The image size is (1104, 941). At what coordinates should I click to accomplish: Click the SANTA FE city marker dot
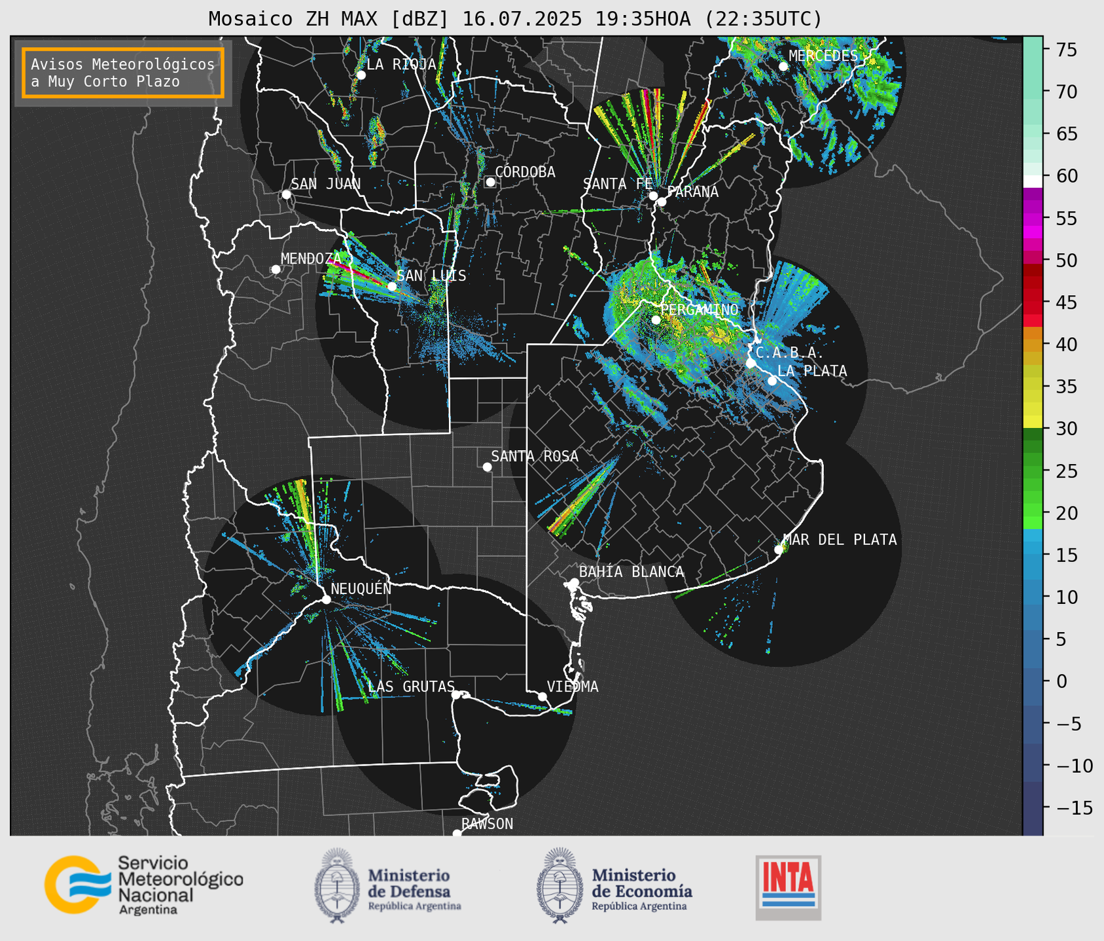coord(653,196)
